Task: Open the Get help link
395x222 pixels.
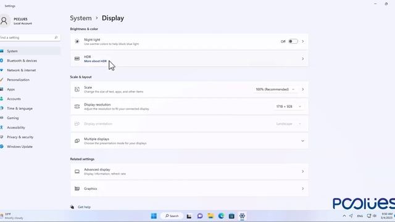Action: coord(84,207)
